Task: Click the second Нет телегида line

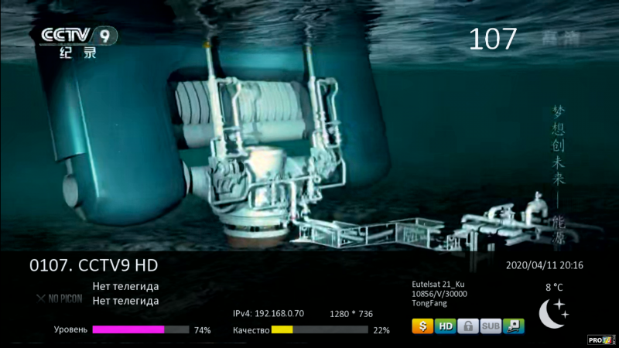Action: (125, 301)
